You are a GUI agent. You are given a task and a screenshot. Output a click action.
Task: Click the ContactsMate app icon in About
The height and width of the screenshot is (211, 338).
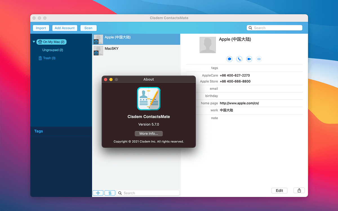149,98
